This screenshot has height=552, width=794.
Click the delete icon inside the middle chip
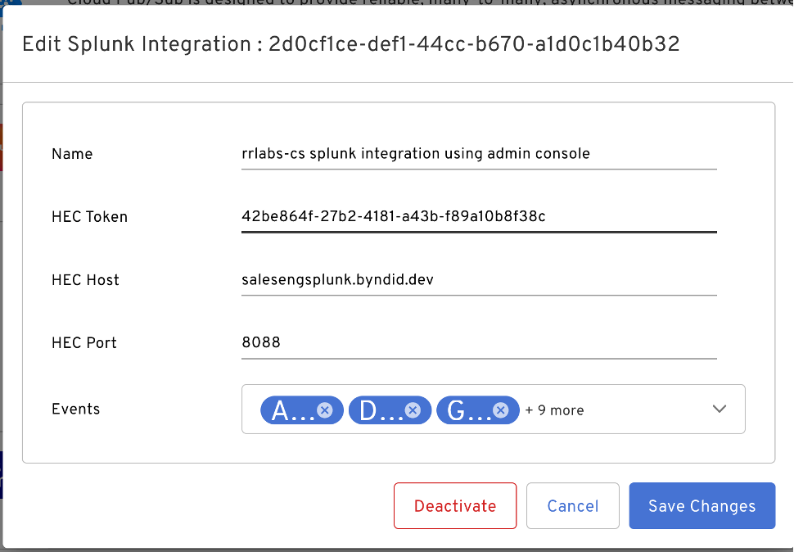coord(413,410)
